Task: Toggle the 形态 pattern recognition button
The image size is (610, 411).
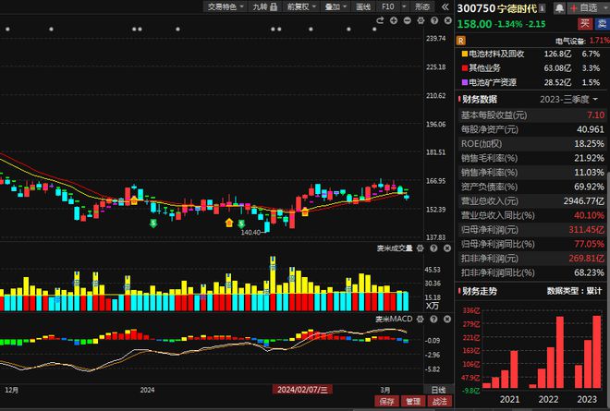Action: pos(421,6)
